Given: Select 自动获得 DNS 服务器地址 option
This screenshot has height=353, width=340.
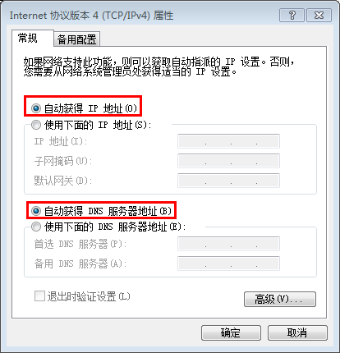Looking at the screenshot, I should (x=36, y=211).
